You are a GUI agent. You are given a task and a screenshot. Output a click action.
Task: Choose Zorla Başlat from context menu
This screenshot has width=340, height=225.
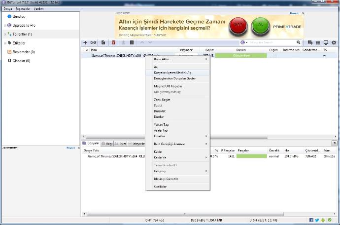tap(177, 100)
